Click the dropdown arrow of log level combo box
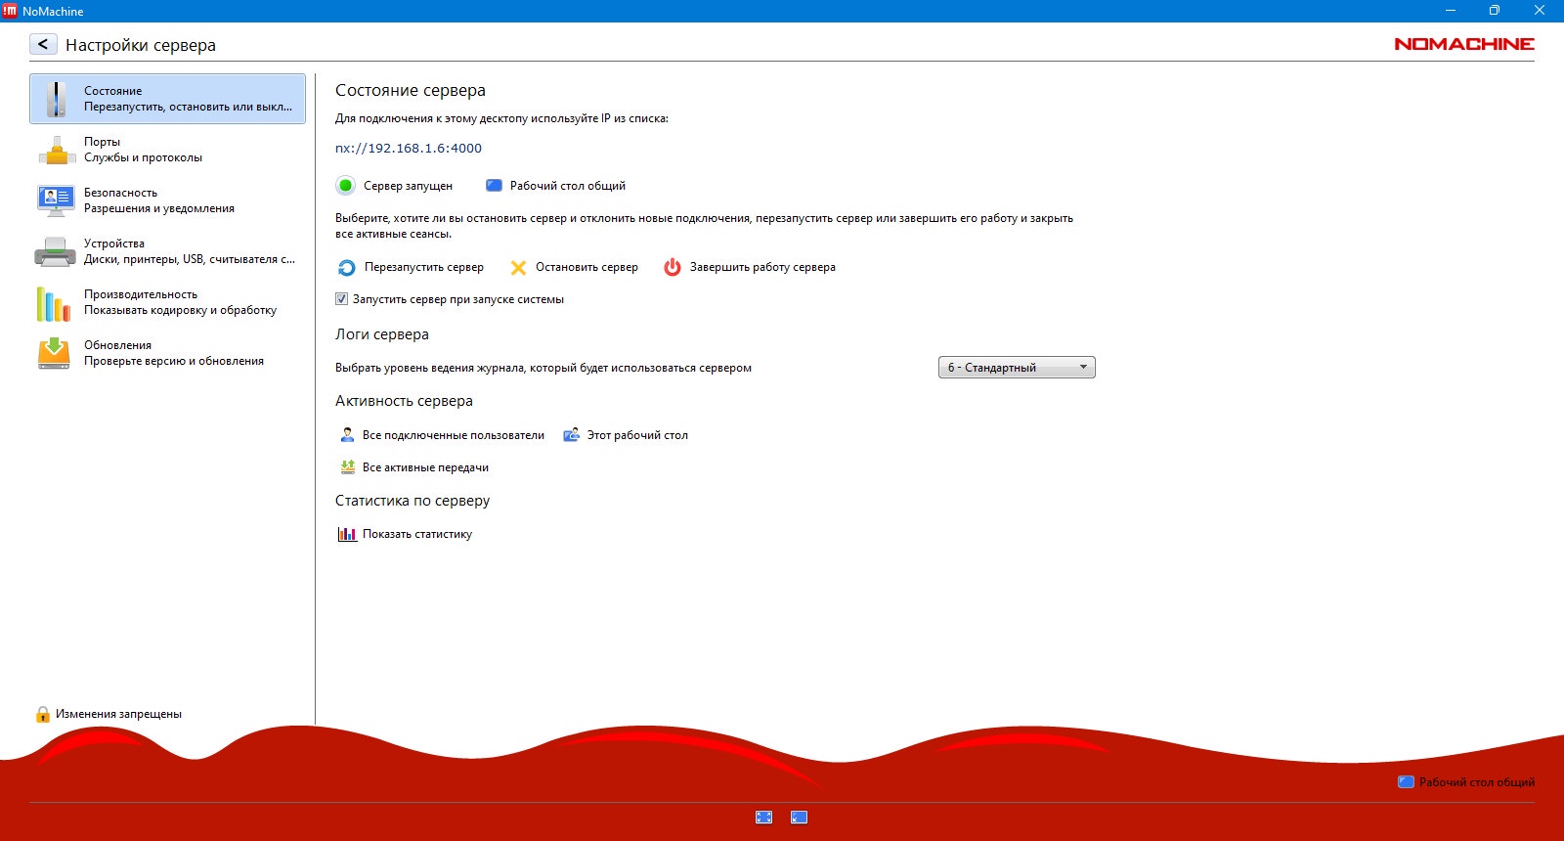 [x=1083, y=368]
